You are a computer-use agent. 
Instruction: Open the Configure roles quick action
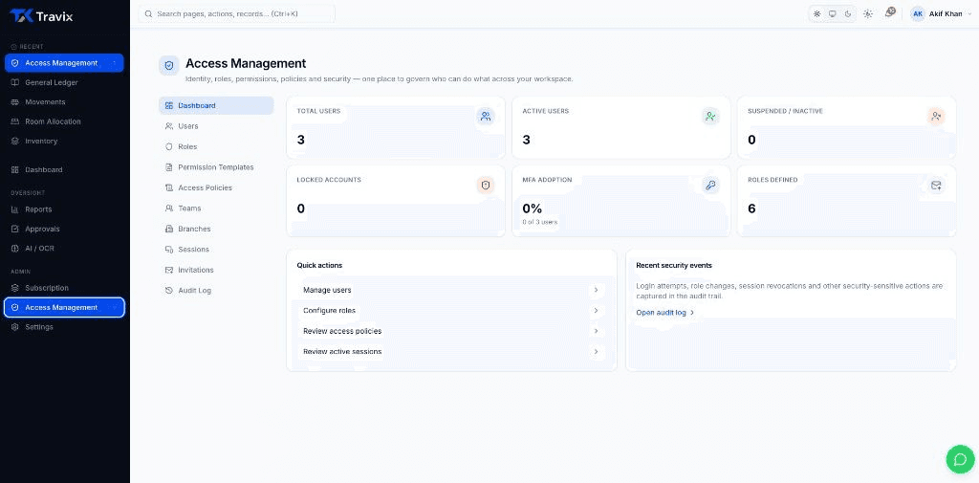(x=451, y=311)
